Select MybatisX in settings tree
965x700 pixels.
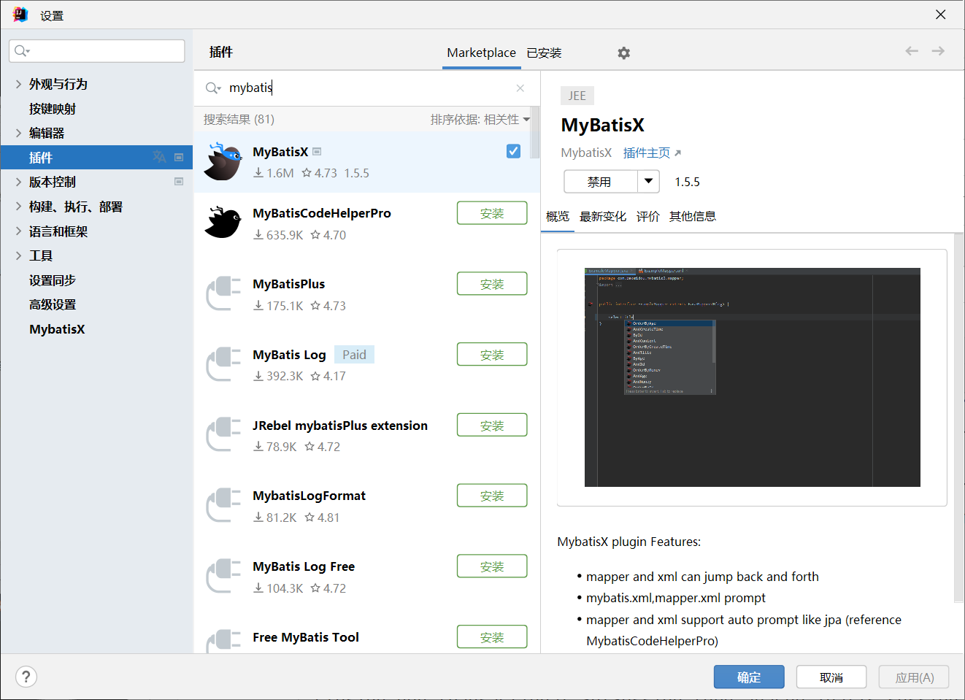57,329
